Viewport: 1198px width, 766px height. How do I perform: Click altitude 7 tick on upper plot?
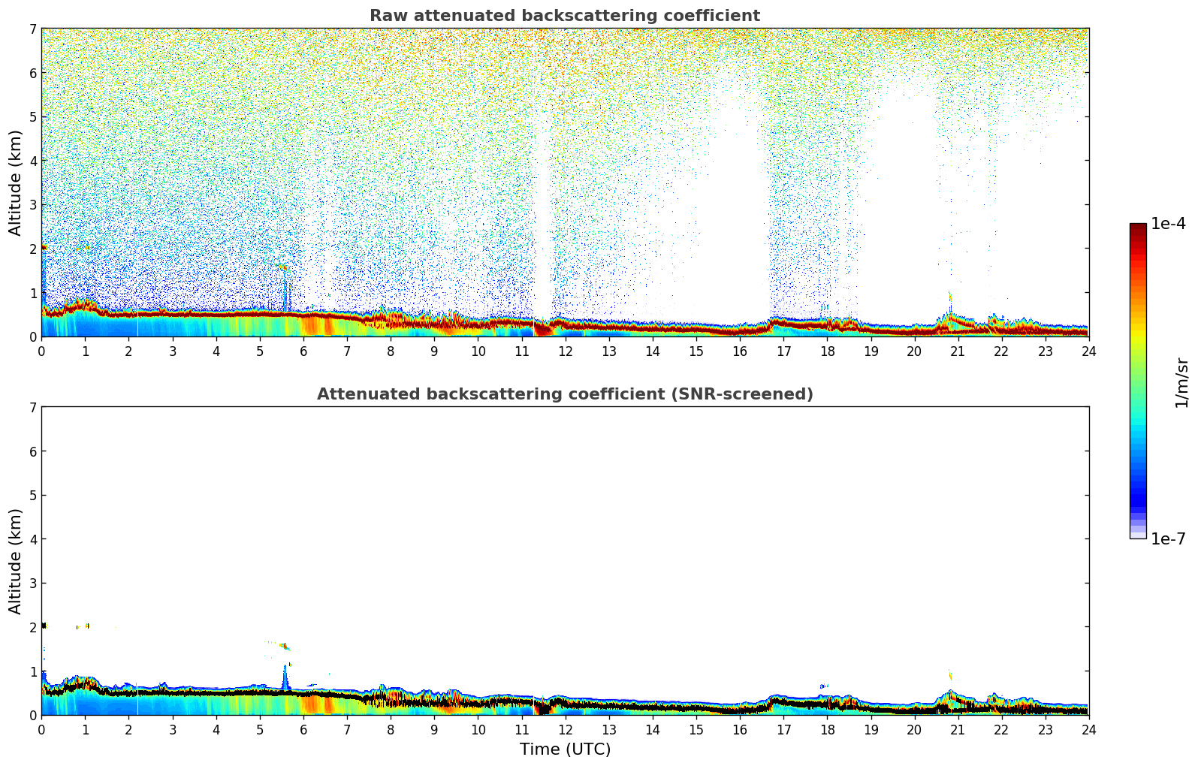[x=33, y=29]
